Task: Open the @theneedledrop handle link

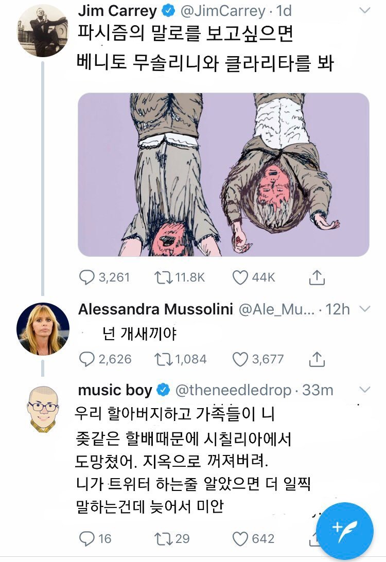Action: pyautogui.click(x=234, y=391)
